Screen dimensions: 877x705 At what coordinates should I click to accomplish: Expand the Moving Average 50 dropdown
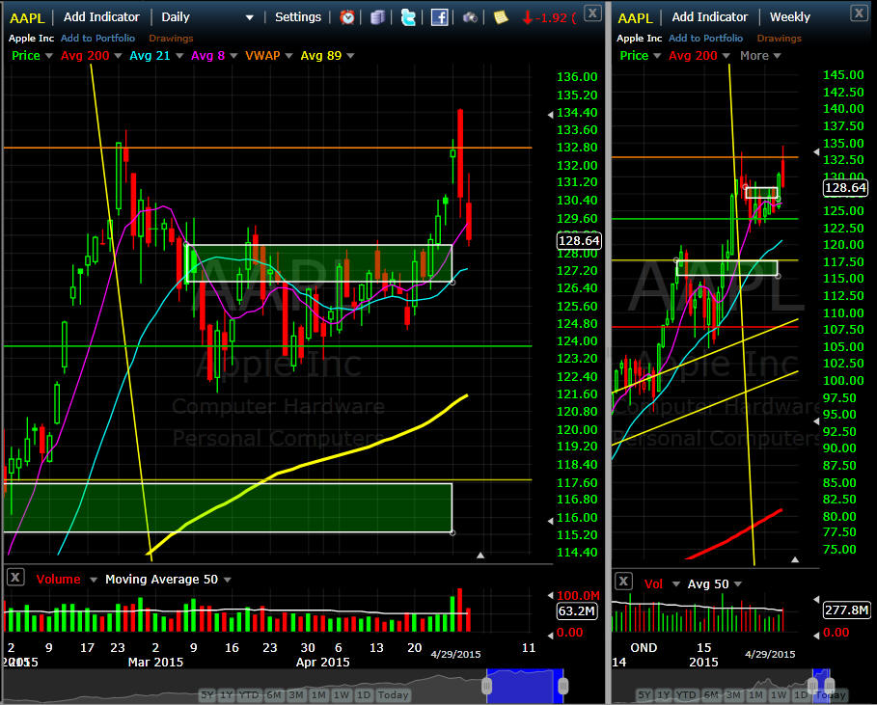tap(228, 580)
